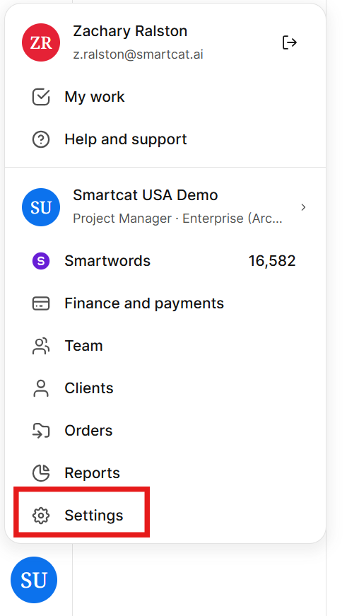Screen dimensions: 359x616
Task: Select the Reports menu item
Action: (165, 473)
